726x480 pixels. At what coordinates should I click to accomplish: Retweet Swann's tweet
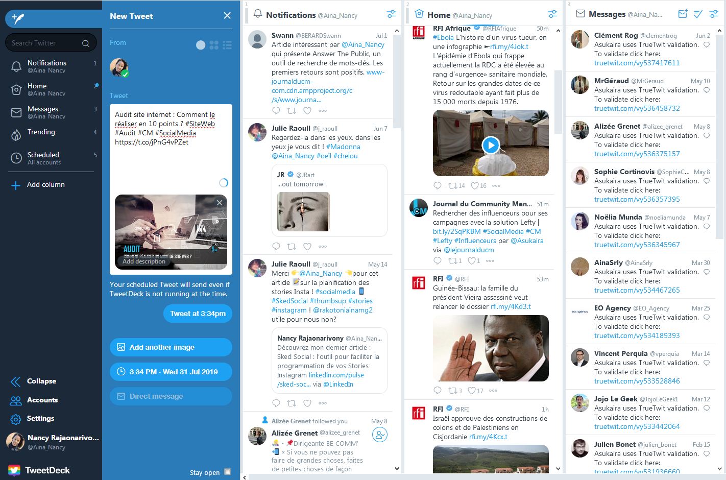(292, 110)
